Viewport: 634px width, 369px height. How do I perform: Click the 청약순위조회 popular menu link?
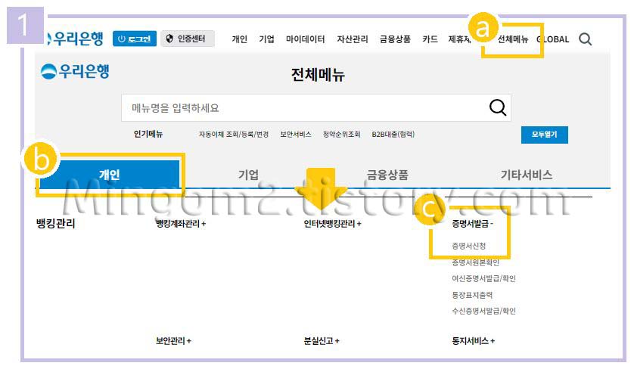coord(341,134)
